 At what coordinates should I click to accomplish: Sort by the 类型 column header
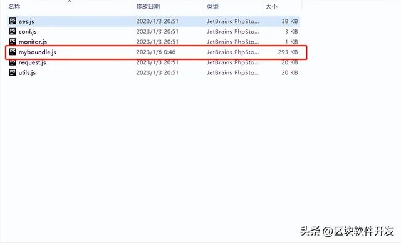coord(212,7)
